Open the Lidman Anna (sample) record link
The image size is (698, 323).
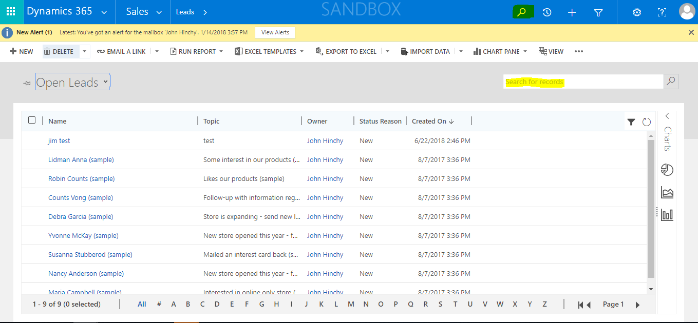pyautogui.click(x=81, y=159)
